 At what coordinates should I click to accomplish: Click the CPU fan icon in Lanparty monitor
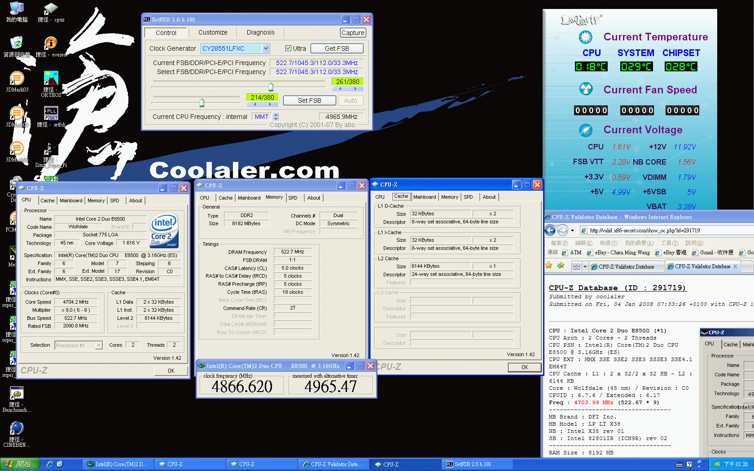coord(586,89)
